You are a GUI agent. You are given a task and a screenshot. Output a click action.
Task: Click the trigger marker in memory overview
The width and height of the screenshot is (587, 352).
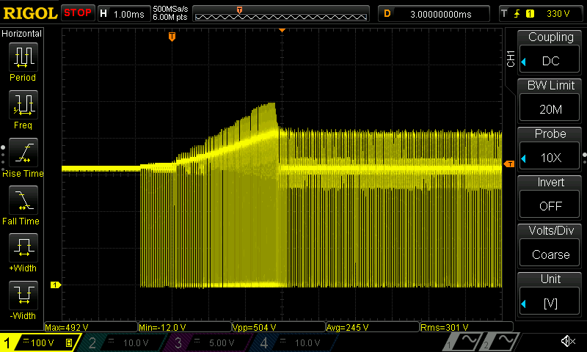pyautogui.click(x=240, y=10)
